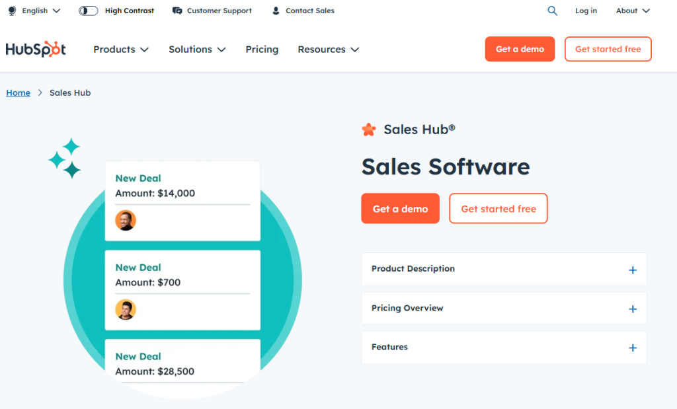Expand the Features accordion section
Screen dimensions: 677x409
point(504,348)
